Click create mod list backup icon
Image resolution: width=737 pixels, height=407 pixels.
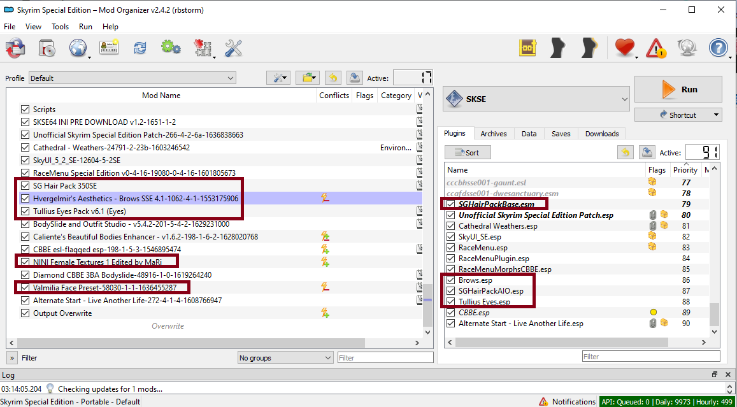coord(354,78)
